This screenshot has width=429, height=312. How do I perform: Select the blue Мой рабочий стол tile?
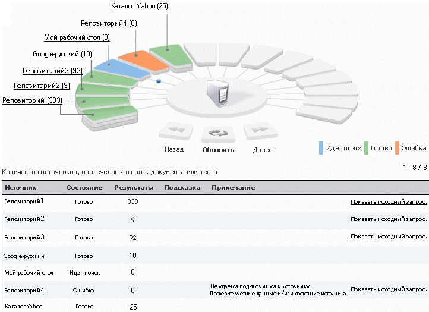pos(122,70)
